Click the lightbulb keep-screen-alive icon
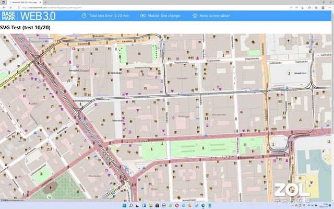The image size is (334, 209). [x=195, y=16]
